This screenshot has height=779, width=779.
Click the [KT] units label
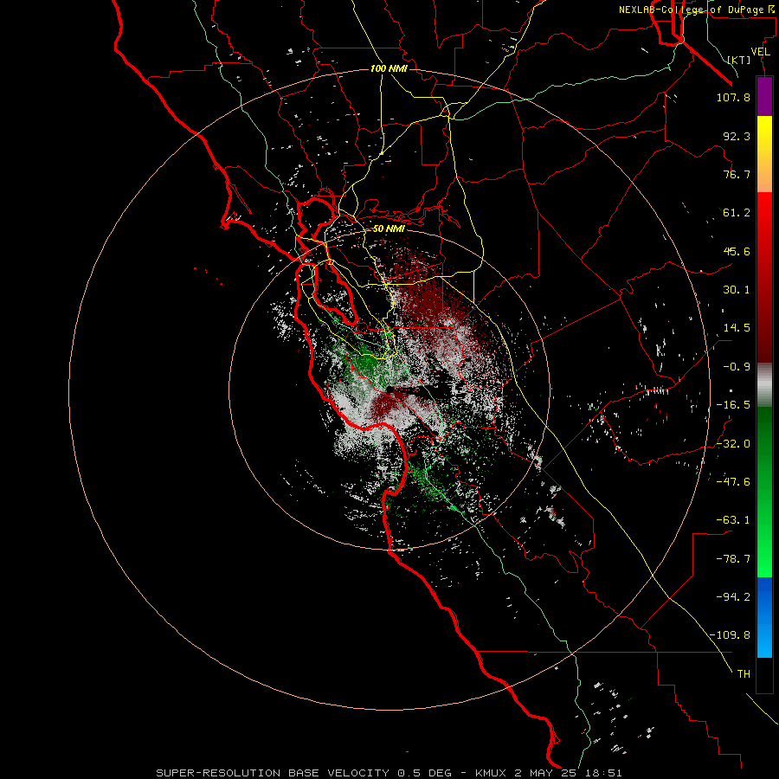coord(739,60)
